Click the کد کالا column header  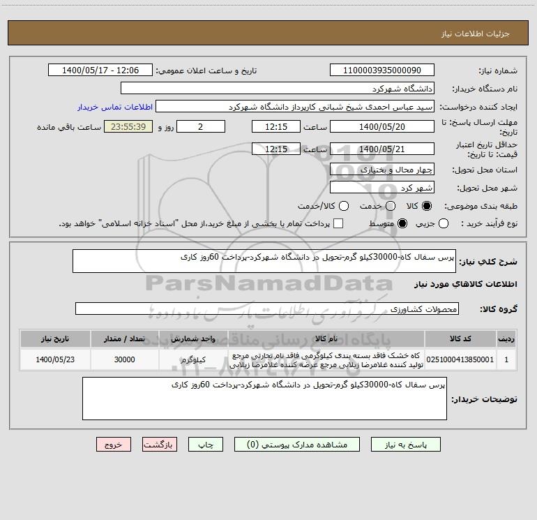[x=460, y=339]
